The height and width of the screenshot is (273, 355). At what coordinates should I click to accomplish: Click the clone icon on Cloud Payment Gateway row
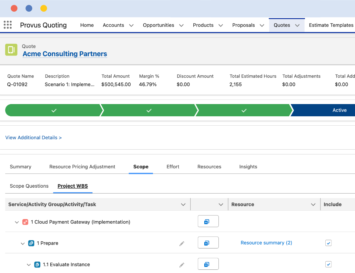point(208,221)
